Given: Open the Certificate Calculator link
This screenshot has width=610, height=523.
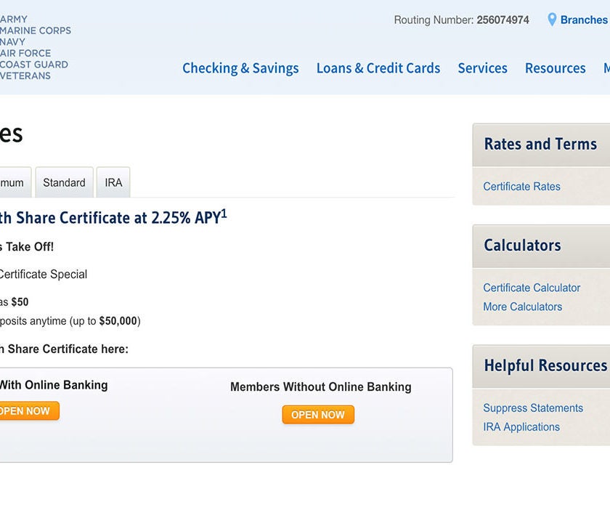Looking at the screenshot, I should coord(532,288).
